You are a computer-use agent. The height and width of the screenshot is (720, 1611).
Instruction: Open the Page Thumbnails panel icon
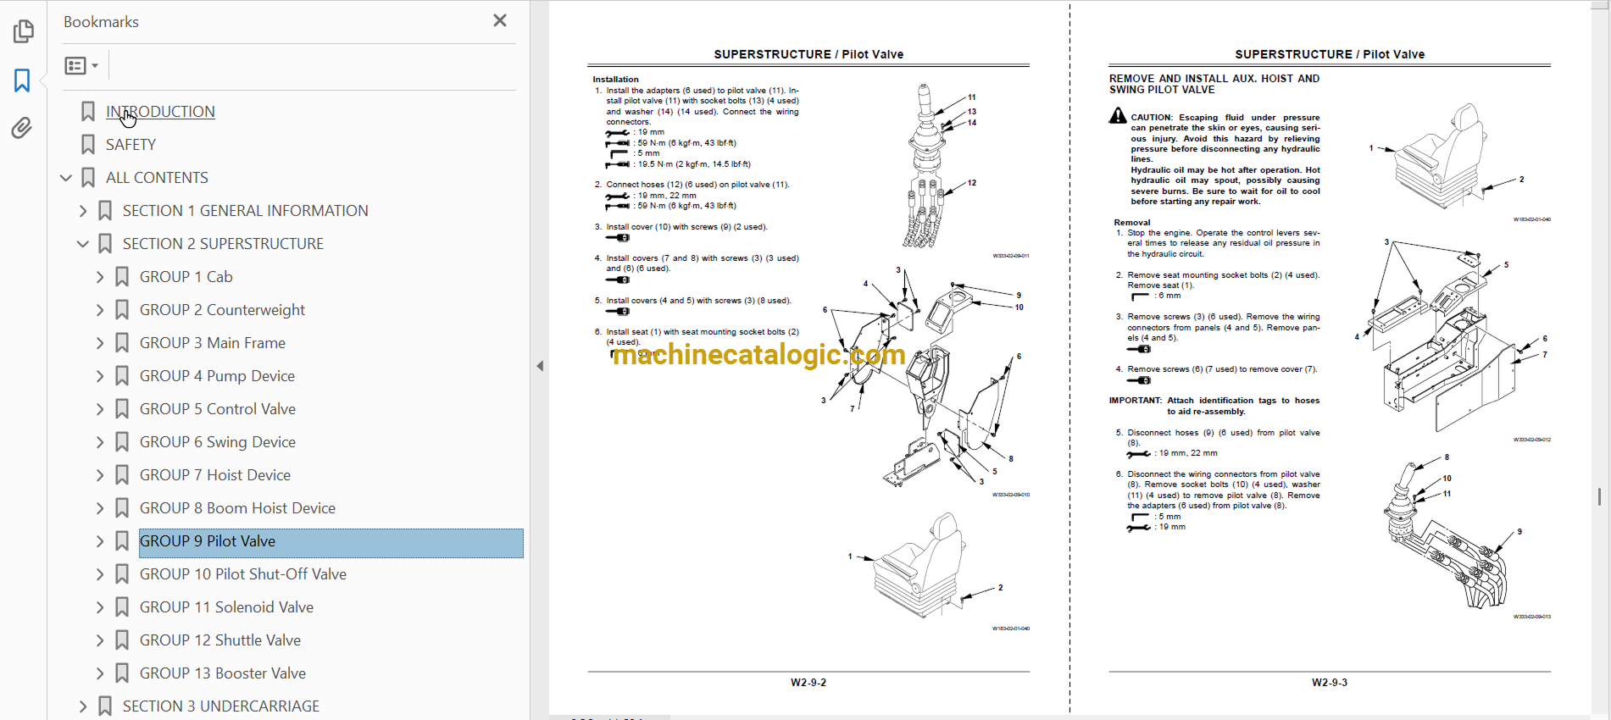pos(23,32)
